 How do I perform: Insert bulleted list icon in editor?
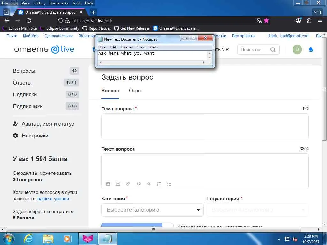point(169,183)
